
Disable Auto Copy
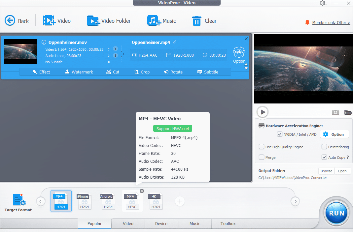(324, 157)
